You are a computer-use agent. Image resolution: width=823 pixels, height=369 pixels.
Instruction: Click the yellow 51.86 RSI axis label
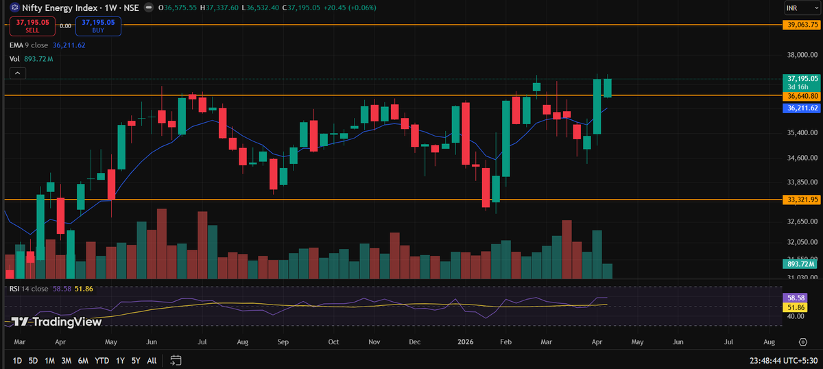coord(796,307)
